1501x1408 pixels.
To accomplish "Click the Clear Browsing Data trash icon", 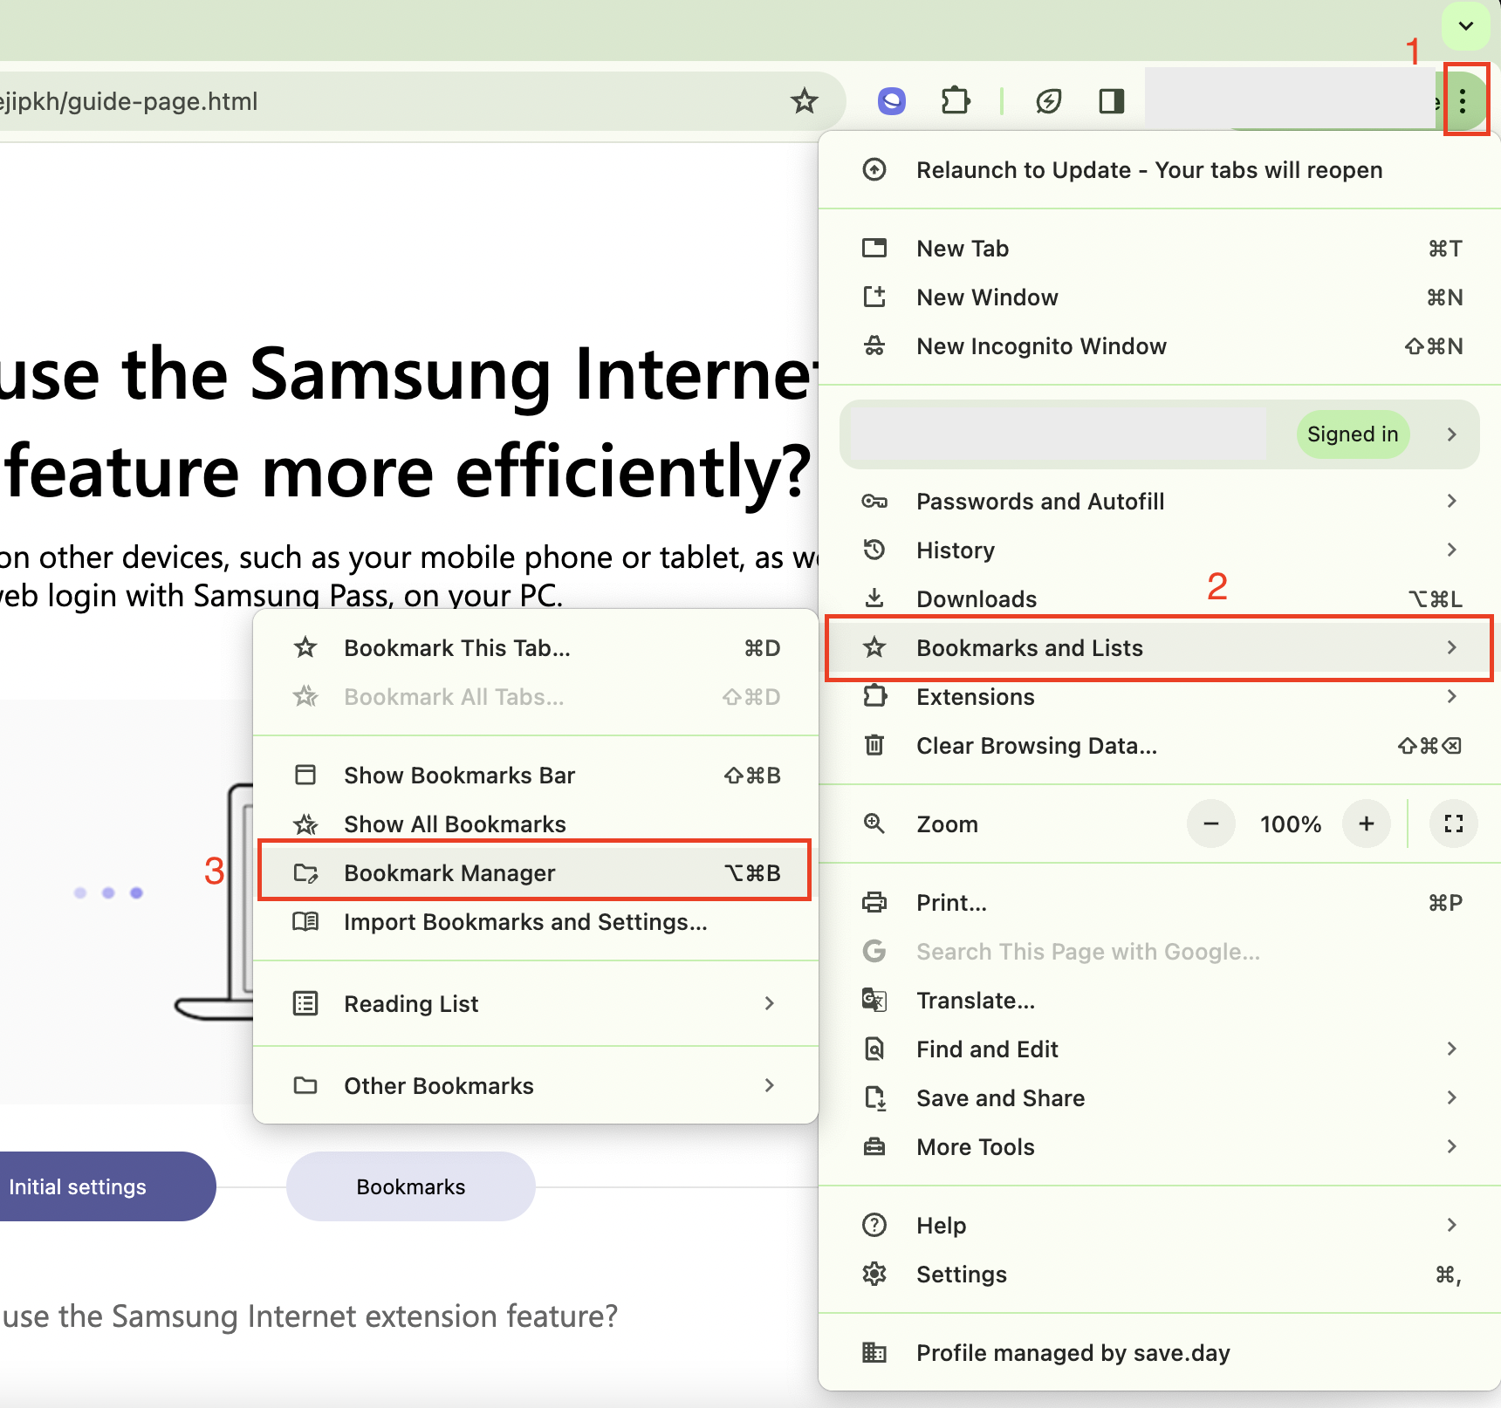I will 874,745.
